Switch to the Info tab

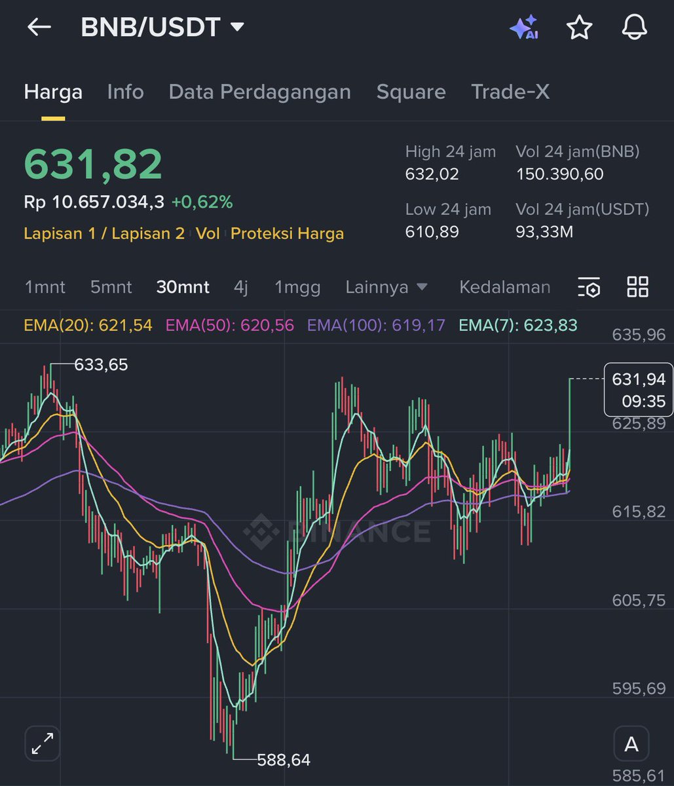[125, 92]
